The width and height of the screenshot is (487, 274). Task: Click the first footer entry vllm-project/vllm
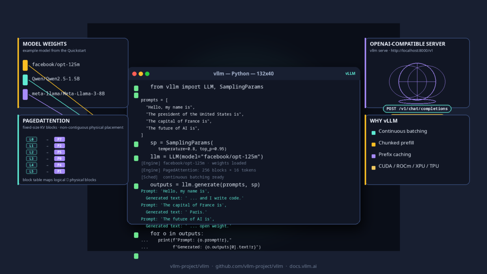click(190, 266)
